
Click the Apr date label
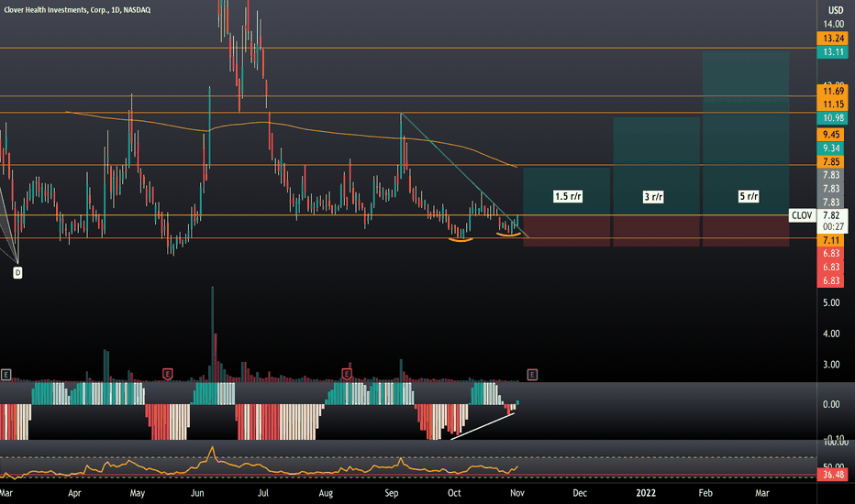tap(74, 493)
